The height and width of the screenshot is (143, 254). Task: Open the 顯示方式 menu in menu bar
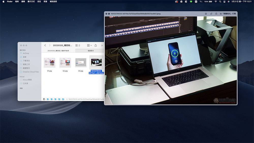pyautogui.click(x=31, y=2)
